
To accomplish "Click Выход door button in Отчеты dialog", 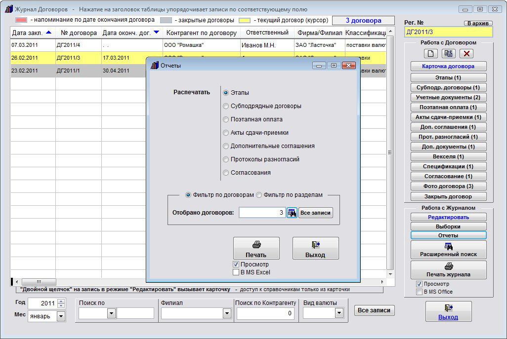I will click(315, 248).
